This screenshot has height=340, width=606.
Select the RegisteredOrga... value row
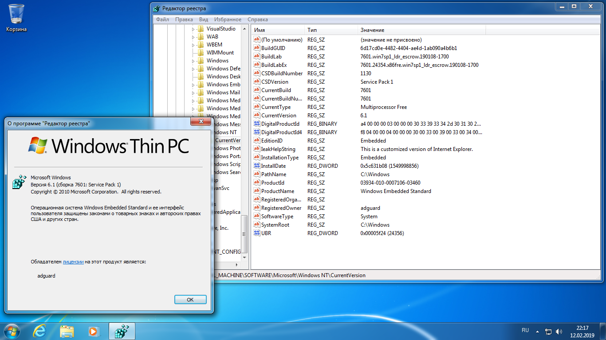coord(368,199)
